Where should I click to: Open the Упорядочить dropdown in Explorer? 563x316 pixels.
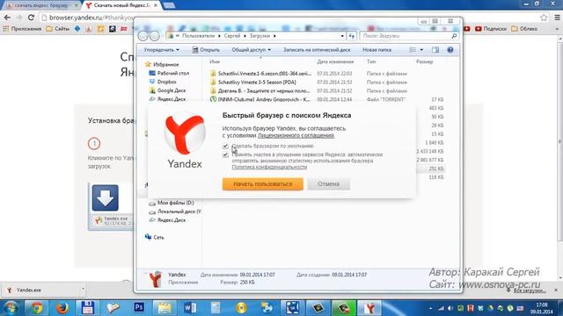point(161,50)
